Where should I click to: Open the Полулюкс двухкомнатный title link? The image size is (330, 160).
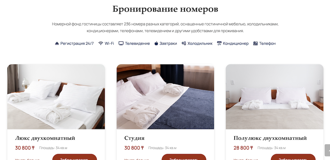[270, 138]
